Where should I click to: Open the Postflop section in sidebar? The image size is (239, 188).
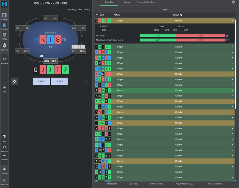(x=4, y=27)
